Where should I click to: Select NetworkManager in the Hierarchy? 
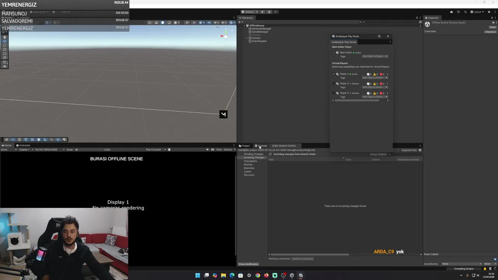point(261,29)
